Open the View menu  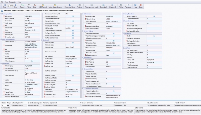click(6, 2)
